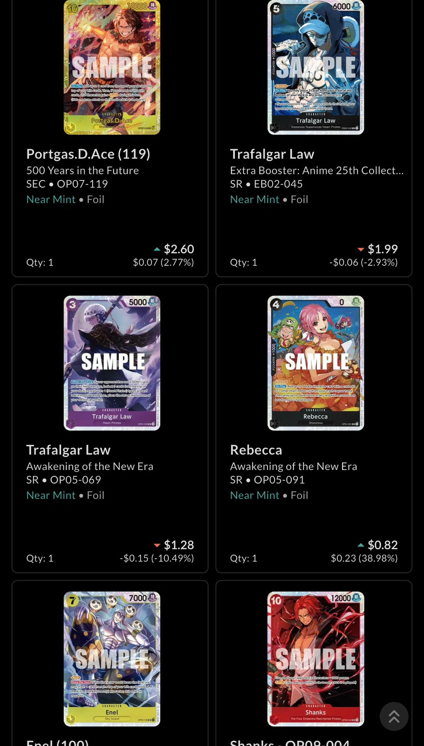424x746 pixels.
Task: Tap the 500 Years in the Future set name
Action: tap(82, 170)
